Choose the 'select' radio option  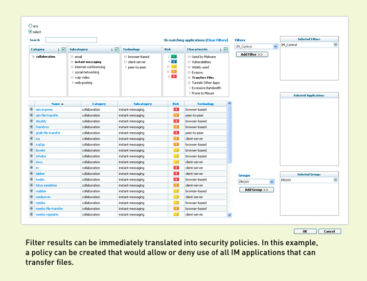click(x=30, y=32)
